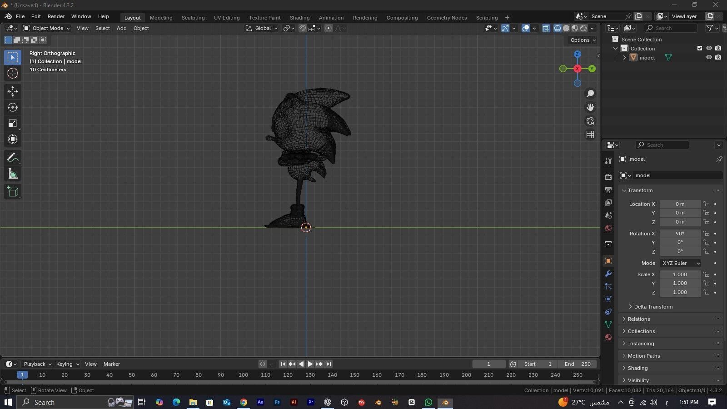This screenshot has height=409, width=727.
Task: Toggle proportional editing button
Action: pyautogui.click(x=329, y=28)
